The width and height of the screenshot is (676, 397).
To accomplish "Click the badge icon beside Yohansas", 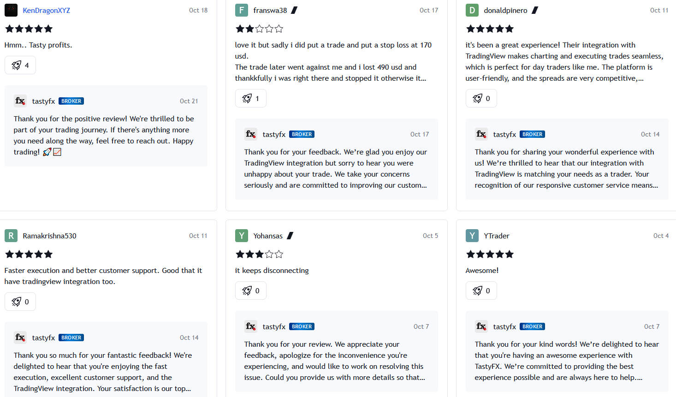I will click(x=290, y=236).
